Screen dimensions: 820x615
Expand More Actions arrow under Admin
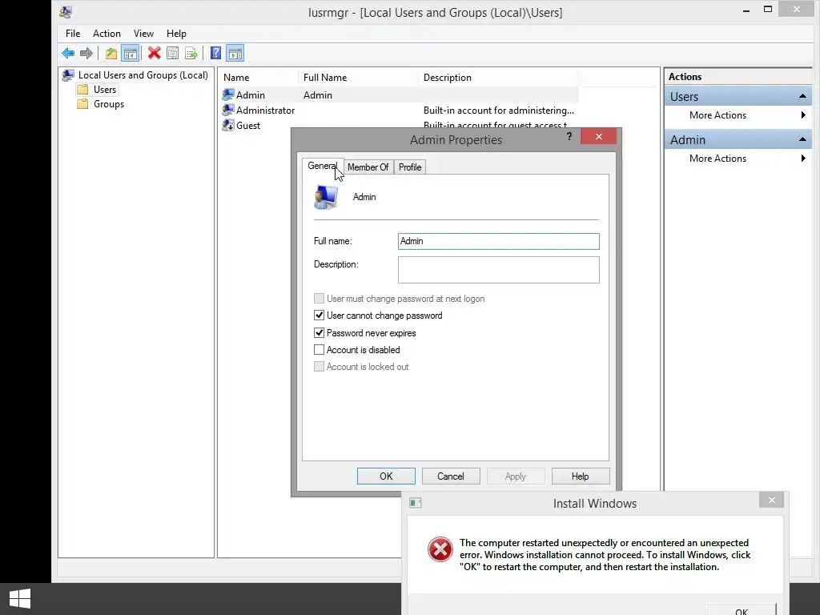[x=803, y=158]
